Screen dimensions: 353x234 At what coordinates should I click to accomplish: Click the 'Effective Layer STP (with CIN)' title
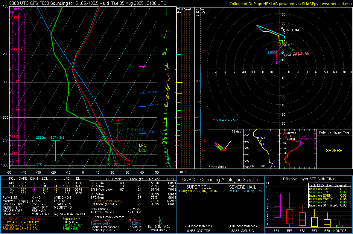(308, 179)
